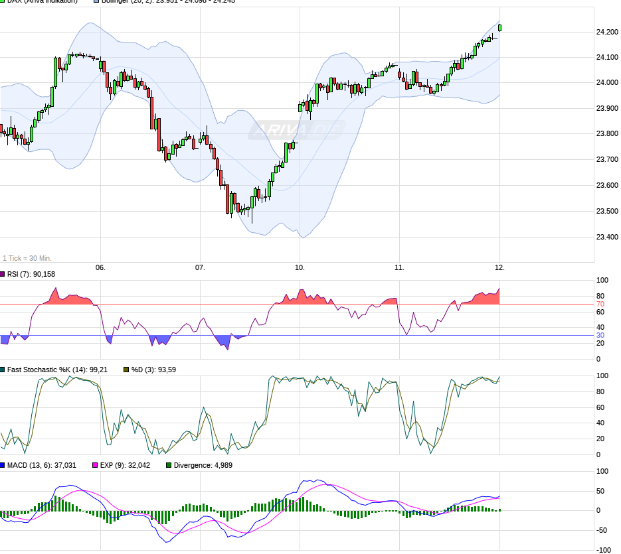The image size is (621, 554).
Task: Click the 24.000 price axis label
Action: (x=608, y=83)
